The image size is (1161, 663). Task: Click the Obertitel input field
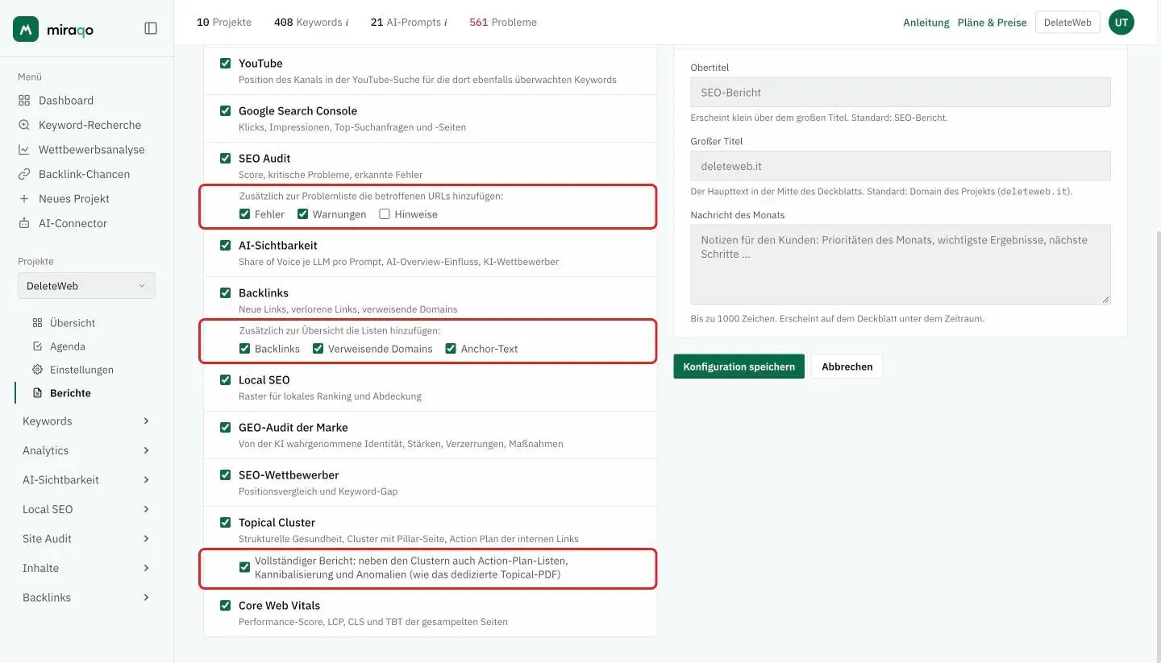point(901,93)
